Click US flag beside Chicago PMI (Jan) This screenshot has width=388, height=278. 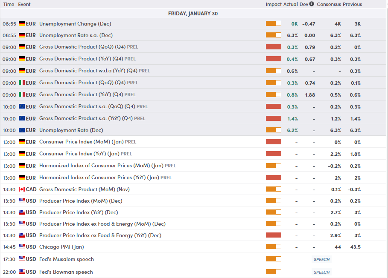(22, 246)
